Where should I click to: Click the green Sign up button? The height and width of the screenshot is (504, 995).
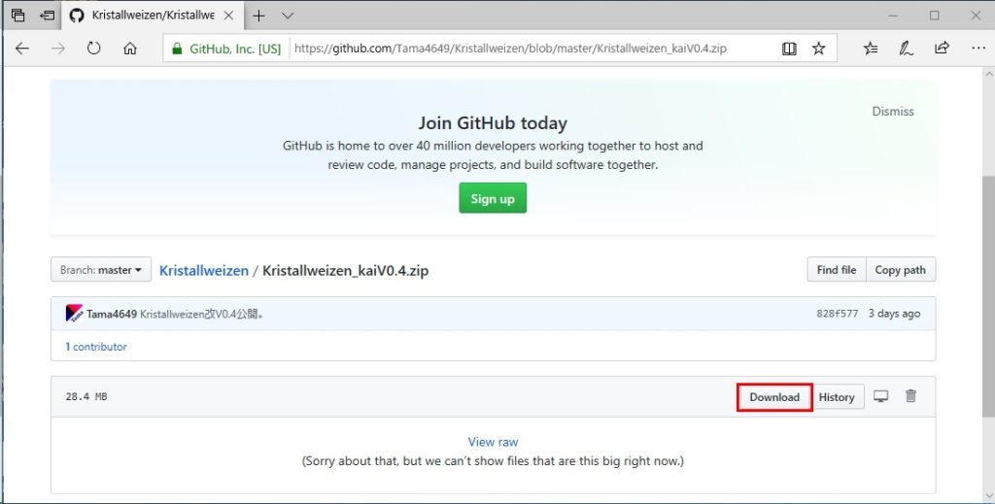pyautogui.click(x=493, y=198)
